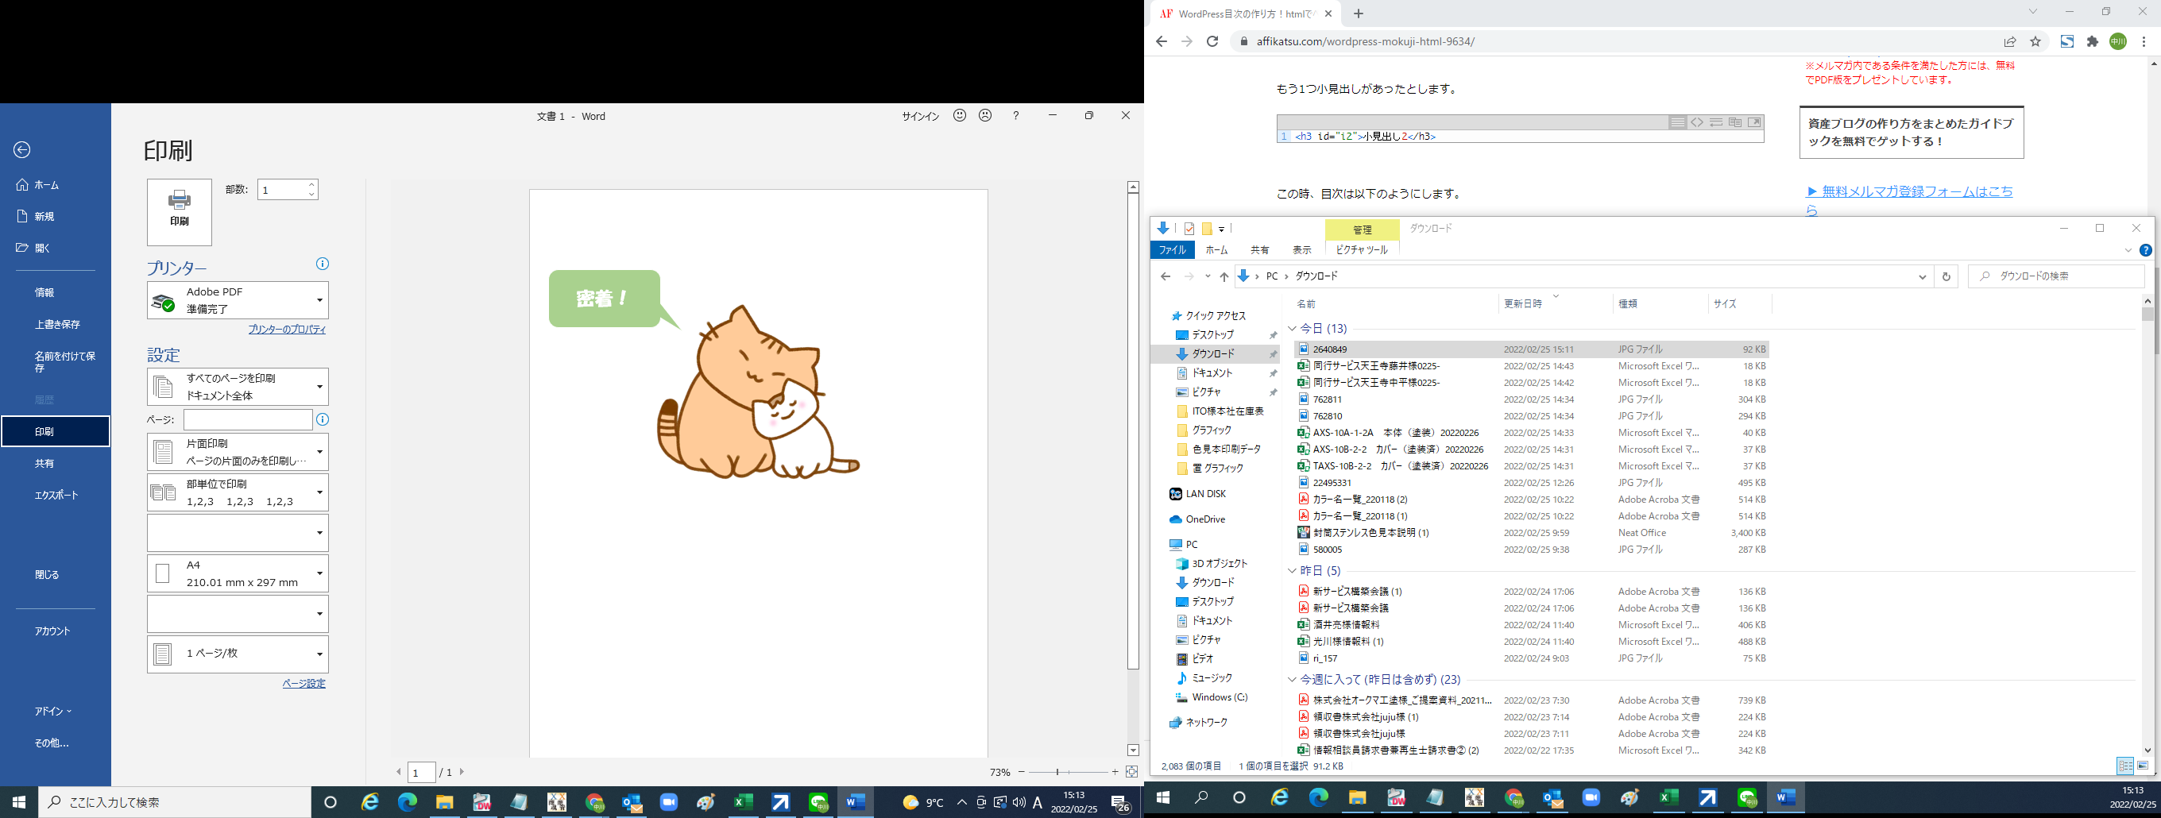This screenshot has height=818, width=2161.
Task: Click the info icon next to ページ field
Action: [322, 419]
